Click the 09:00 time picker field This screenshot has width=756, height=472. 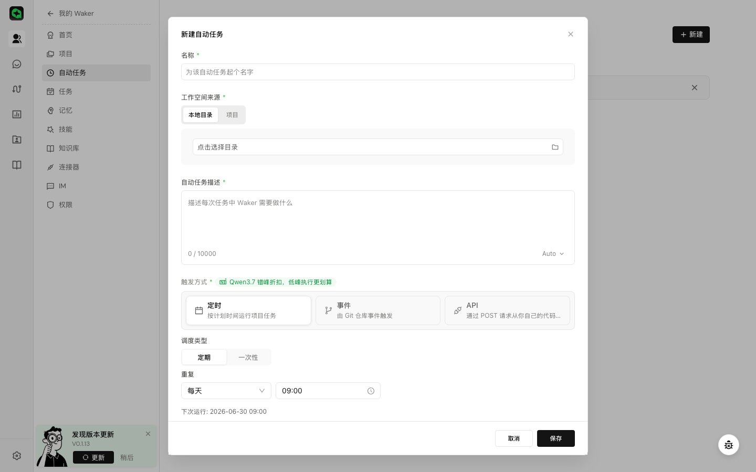[328, 391]
